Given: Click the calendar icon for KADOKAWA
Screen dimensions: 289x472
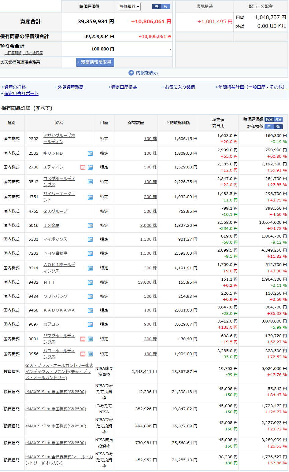Looking at the screenshot, I should [90, 311].
